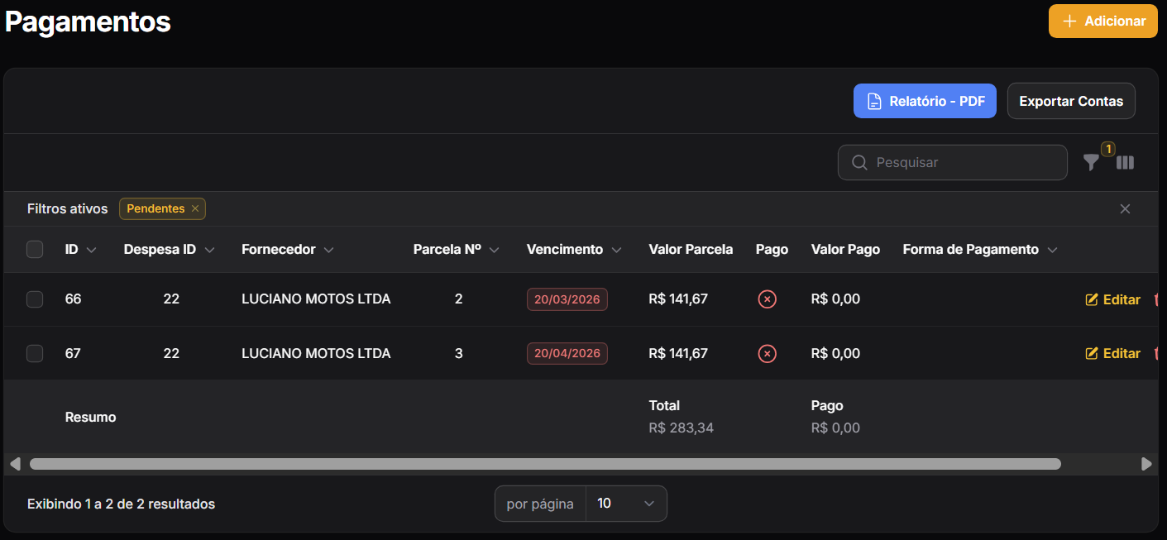Open the table filter funnel icon
Screen dimensions: 1167x540
click(x=1092, y=163)
